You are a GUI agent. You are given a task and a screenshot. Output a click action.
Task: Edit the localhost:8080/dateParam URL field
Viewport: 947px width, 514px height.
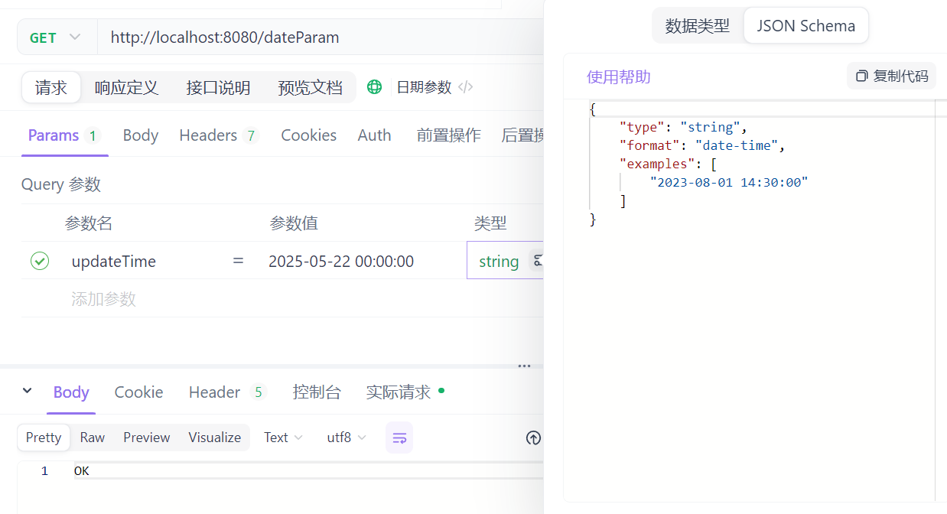click(320, 37)
